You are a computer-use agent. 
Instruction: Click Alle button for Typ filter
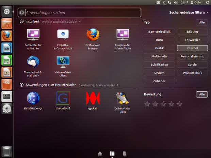click(x=202, y=22)
